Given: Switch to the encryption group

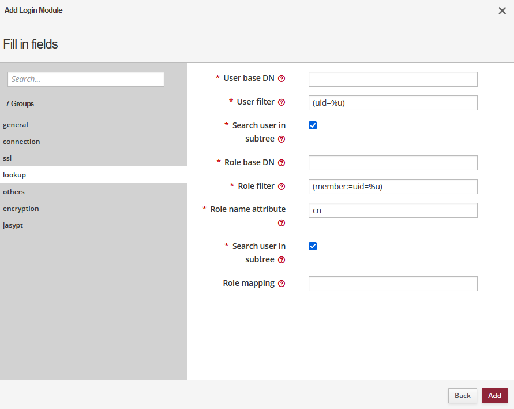Looking at the screenshot, I should point(21,208).
